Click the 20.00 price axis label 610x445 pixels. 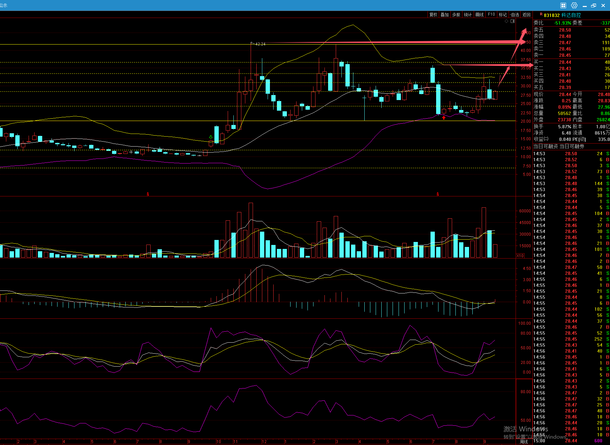(526, 121)
